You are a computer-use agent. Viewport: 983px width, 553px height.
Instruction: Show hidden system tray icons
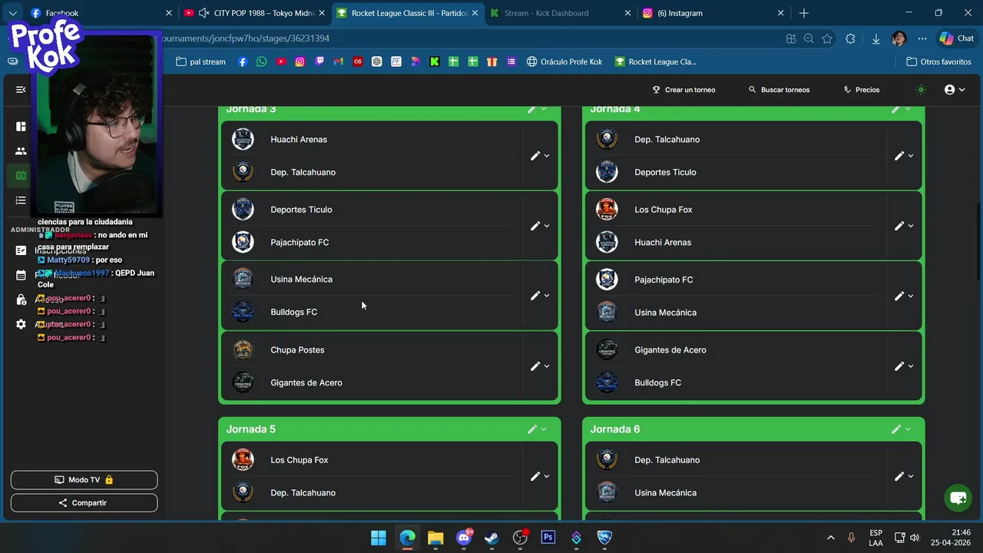pos(830,538)
